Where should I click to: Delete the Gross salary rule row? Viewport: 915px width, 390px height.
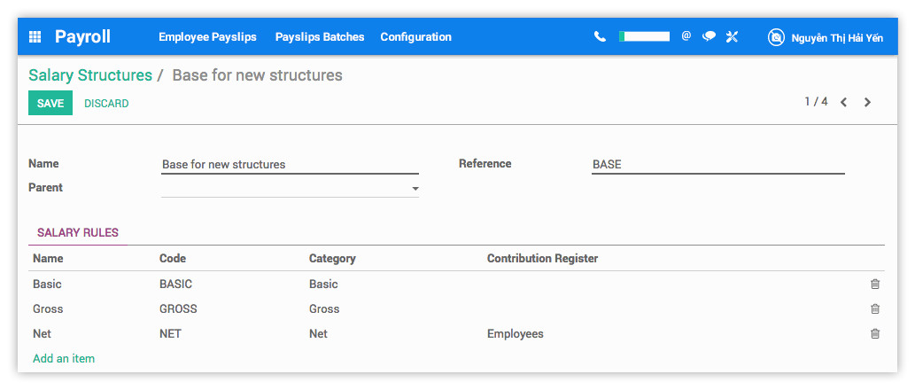tap(875, 309)
